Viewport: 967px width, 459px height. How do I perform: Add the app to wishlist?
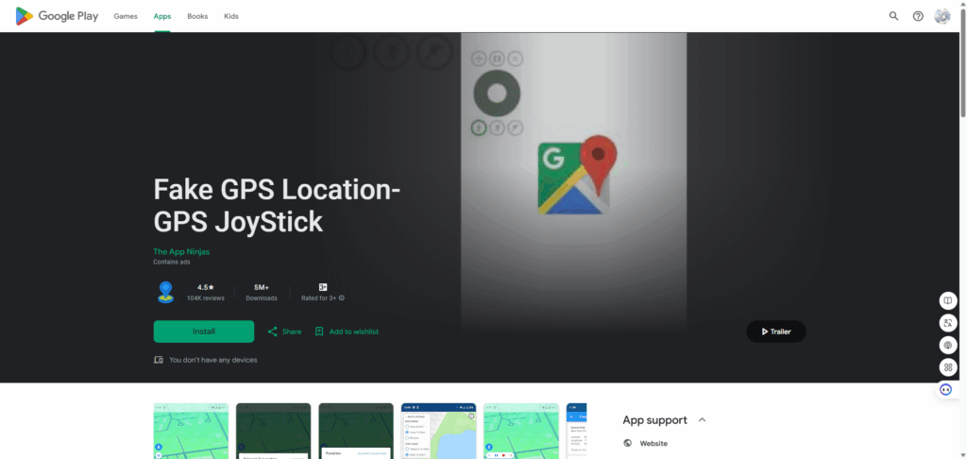coord(347,331)
